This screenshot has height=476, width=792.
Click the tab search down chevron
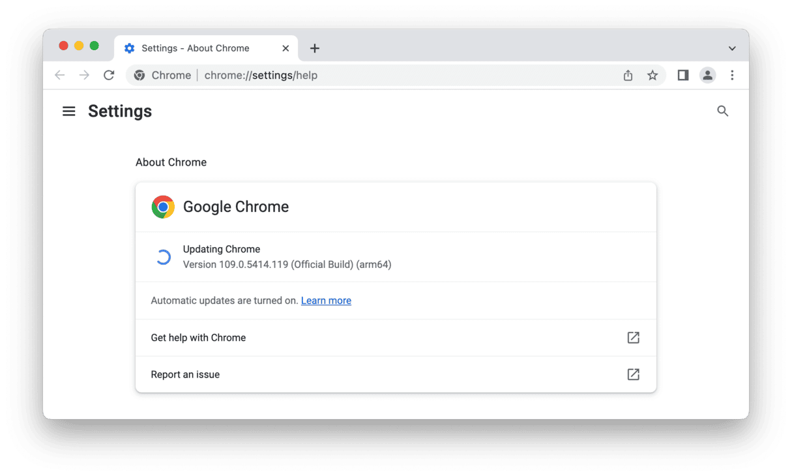[x=732, y=49]
